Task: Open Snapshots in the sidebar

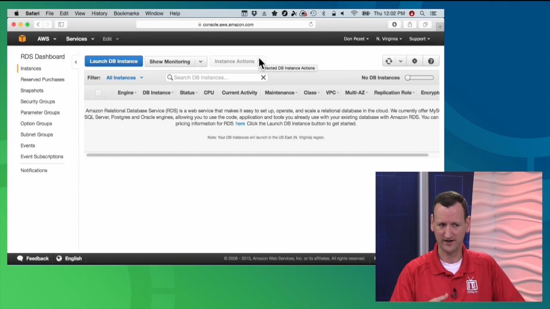Action: click(x=32, y=91)
